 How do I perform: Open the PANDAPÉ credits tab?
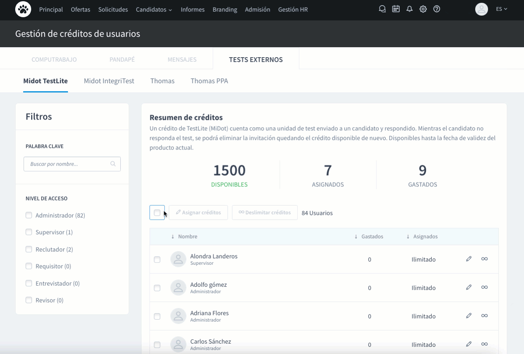(122, 60)
